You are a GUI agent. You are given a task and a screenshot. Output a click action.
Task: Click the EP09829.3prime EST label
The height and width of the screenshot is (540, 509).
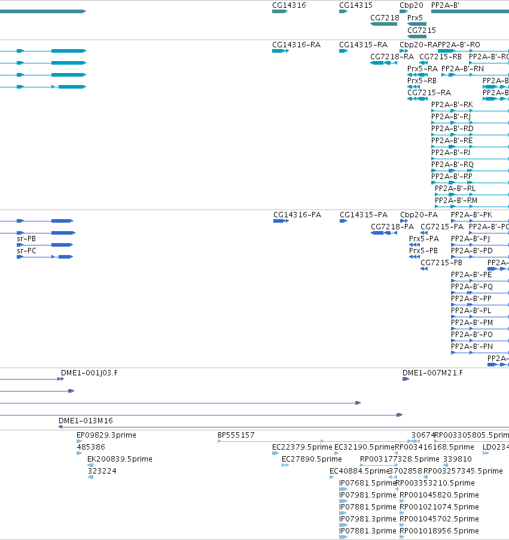106,435
